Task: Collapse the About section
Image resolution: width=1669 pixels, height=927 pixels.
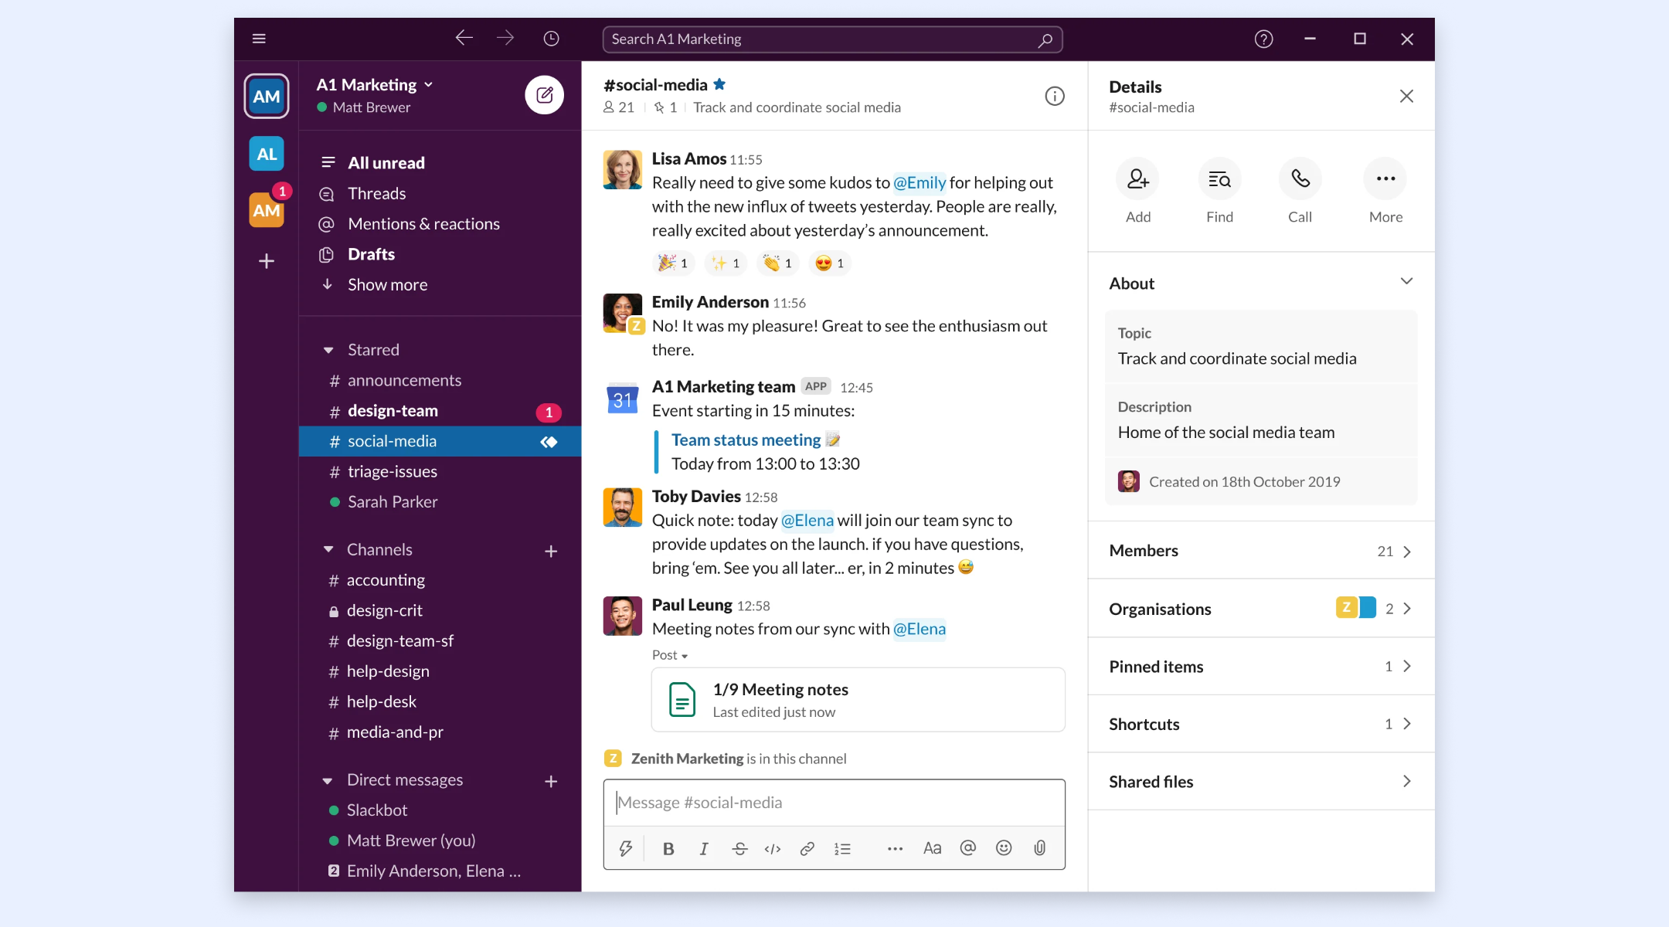Action: [1406, 282]
